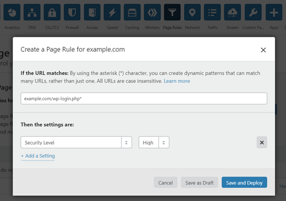286x201 pixels.
Task: Select the DNS label in navigation
Action: [32, 28]
